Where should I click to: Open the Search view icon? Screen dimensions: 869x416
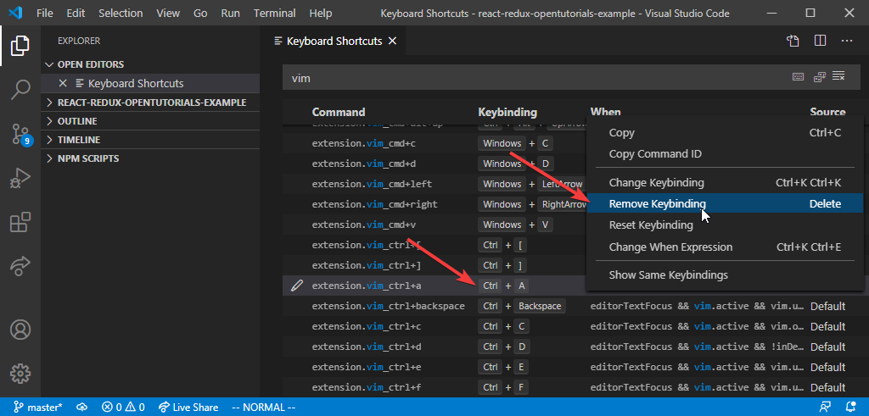(x=20, y=89)
